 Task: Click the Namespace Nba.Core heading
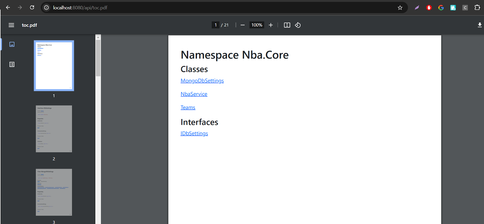234,55
